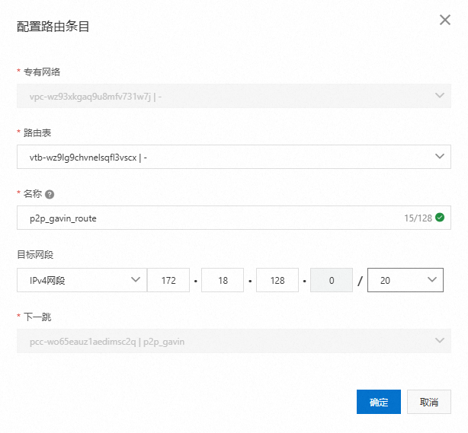Open the 路由表 dropdown showing vtb-wz9lg9chvnelsqfl3vscx
The height and width of the screenshot is (433, 468).
click(221, 157)
